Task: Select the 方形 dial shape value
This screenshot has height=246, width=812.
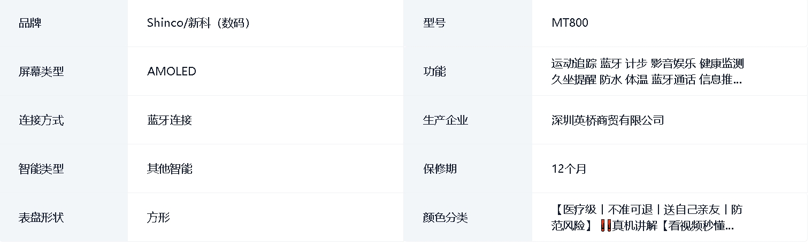Action: point(158,218)
